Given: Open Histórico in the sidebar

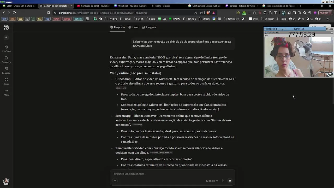Looking at the screenshot, I should click(x=6, y=49).
